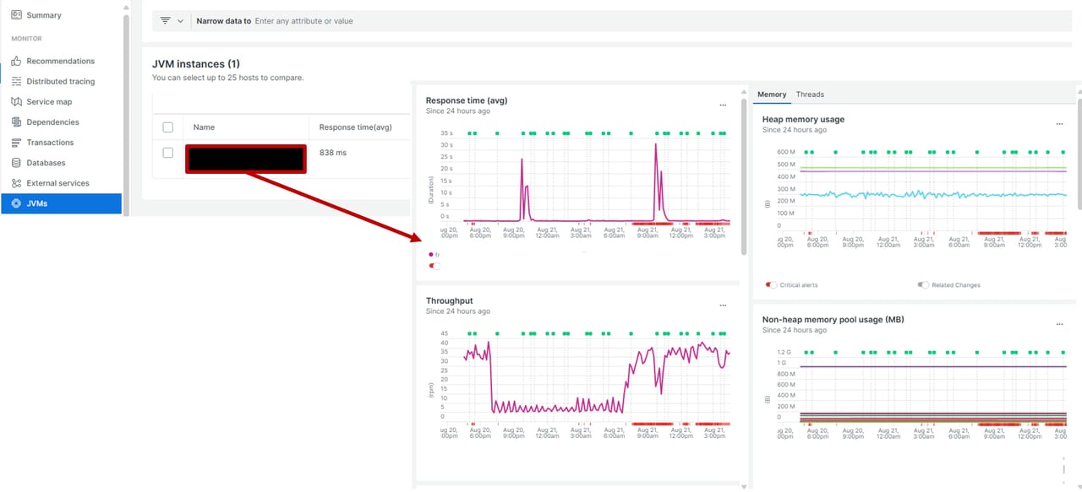This screenshot has height=492, width=1082.
Task: Expand the Heap memory usage ellipsis menu
Action: tap(1059, 124)
